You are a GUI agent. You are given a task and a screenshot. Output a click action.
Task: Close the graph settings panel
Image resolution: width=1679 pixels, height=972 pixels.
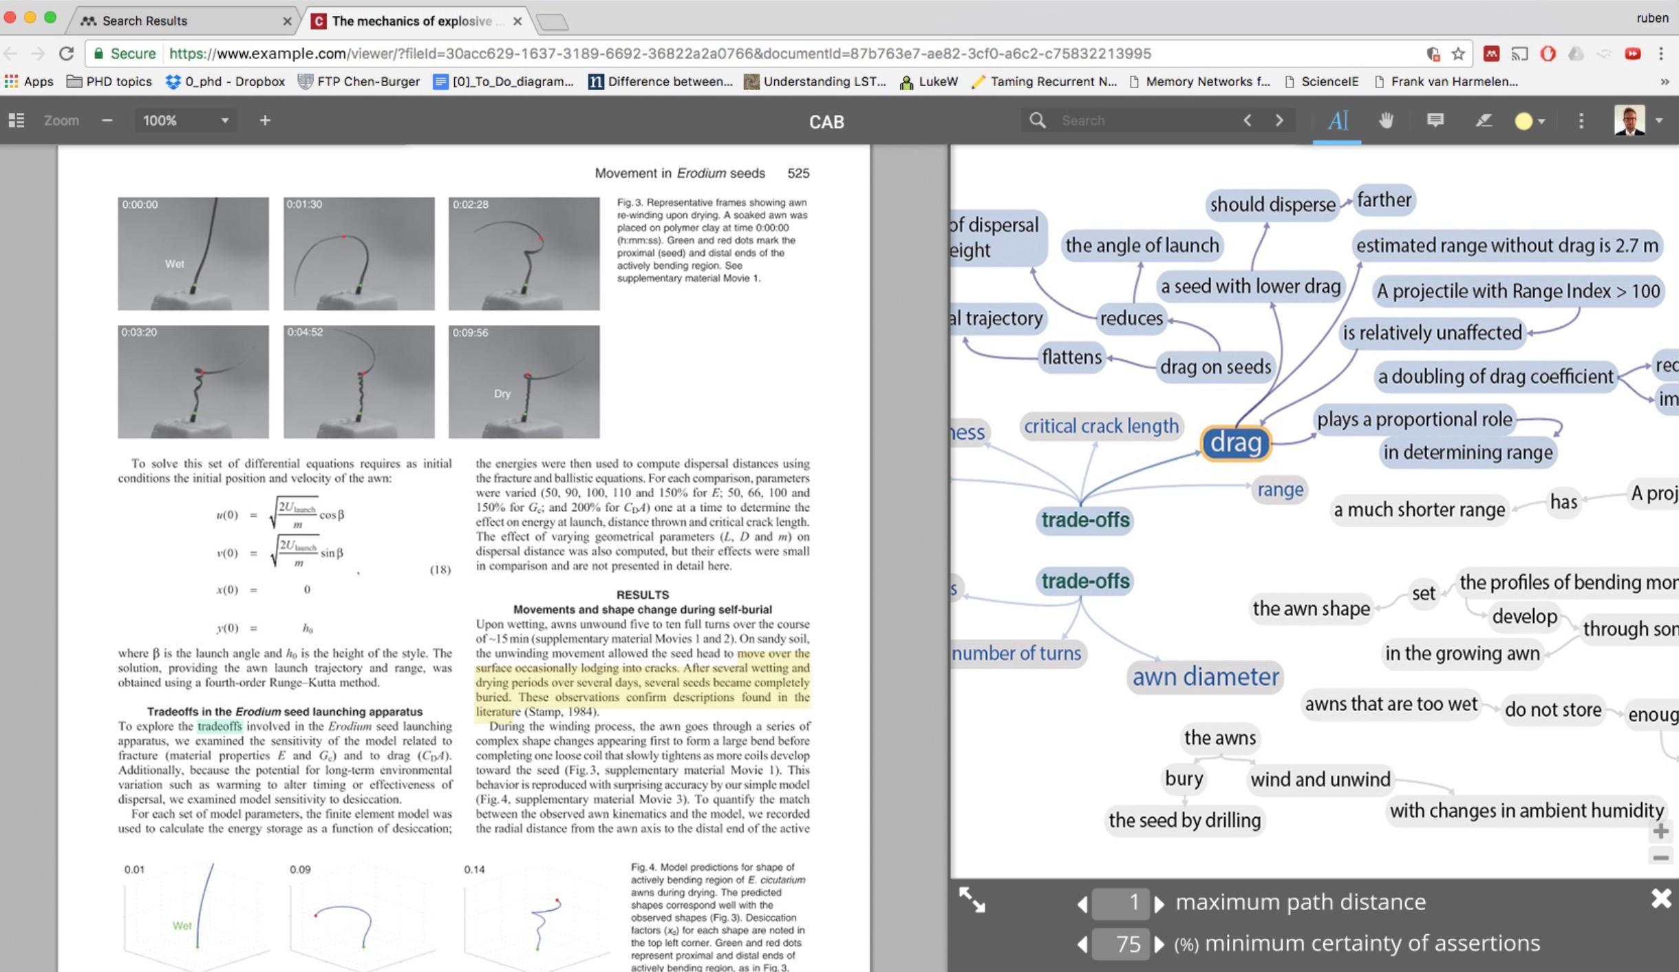[x=1661, y=898]
